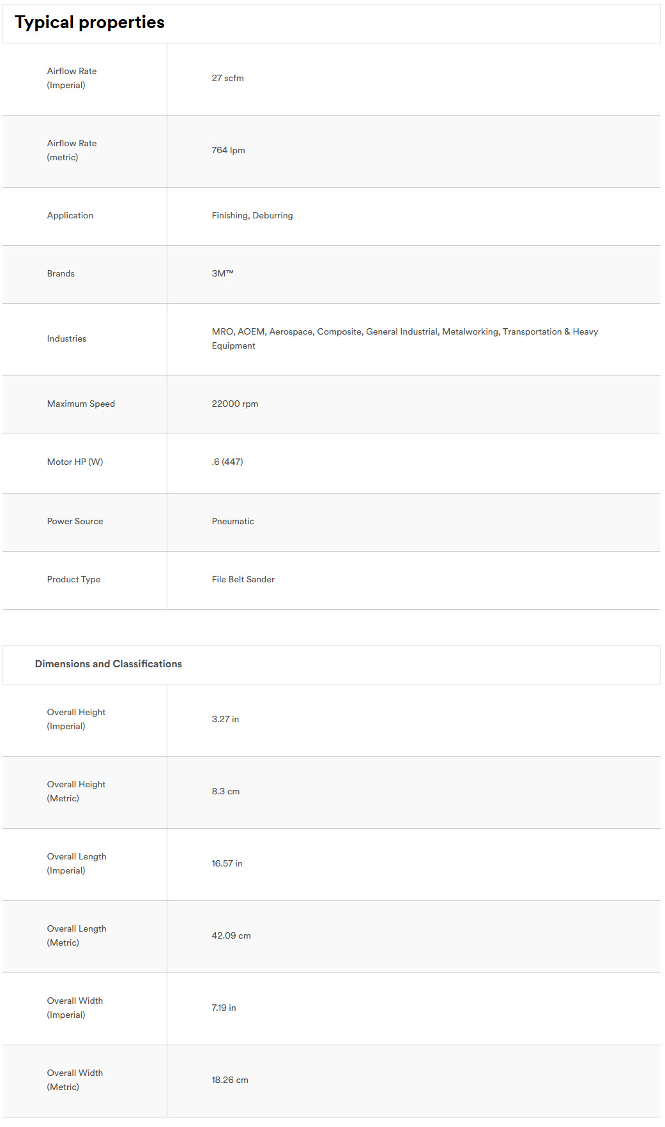The height and width of the screenshot is (1127, 665).
Task: Click the 18.26 cm width value
Action: click(230, 1080)
